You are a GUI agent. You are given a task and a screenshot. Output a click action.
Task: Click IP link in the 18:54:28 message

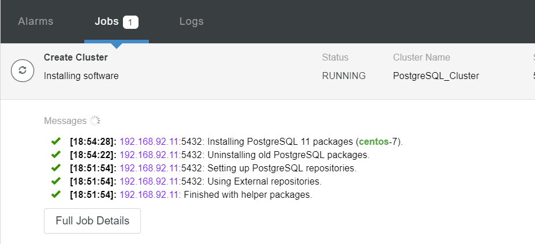click(x=149, y=142)
